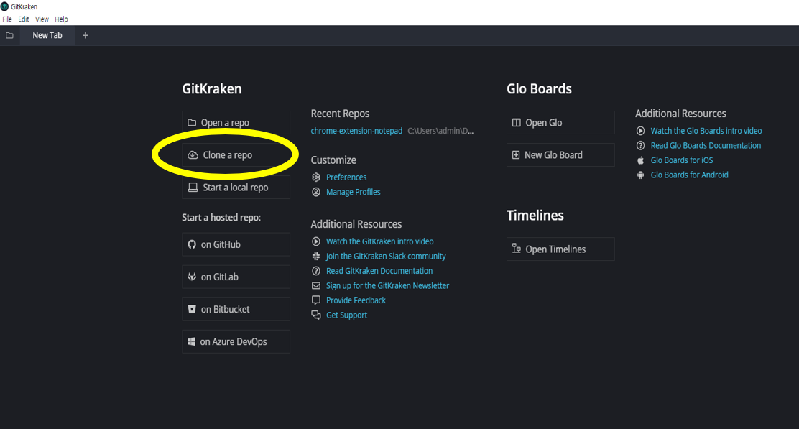Click the chat icon beside Get Support

click(x=316, y=315)
